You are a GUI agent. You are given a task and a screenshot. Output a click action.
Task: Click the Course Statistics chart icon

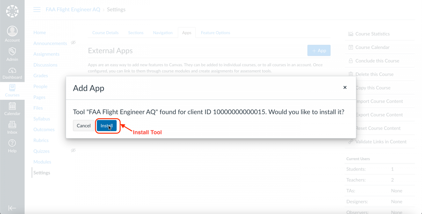[351, 34]
